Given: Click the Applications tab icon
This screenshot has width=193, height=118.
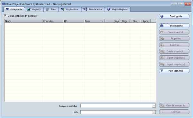Looking at the screenshot, I should (x=62, y=9).
